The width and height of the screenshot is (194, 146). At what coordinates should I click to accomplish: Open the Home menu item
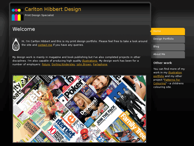pyautogui.click(x=168, y=31)
